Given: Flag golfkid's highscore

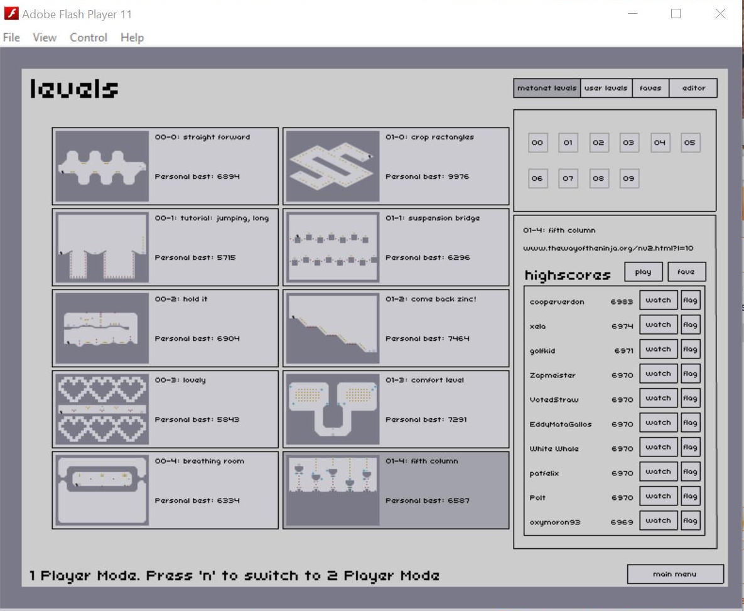Looking at the screenshot, I should 690,350.
